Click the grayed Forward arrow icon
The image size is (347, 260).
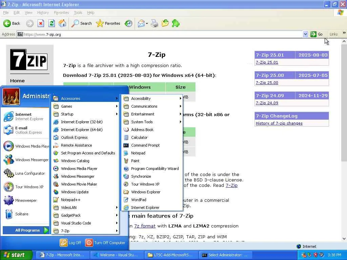pos(30,23)
